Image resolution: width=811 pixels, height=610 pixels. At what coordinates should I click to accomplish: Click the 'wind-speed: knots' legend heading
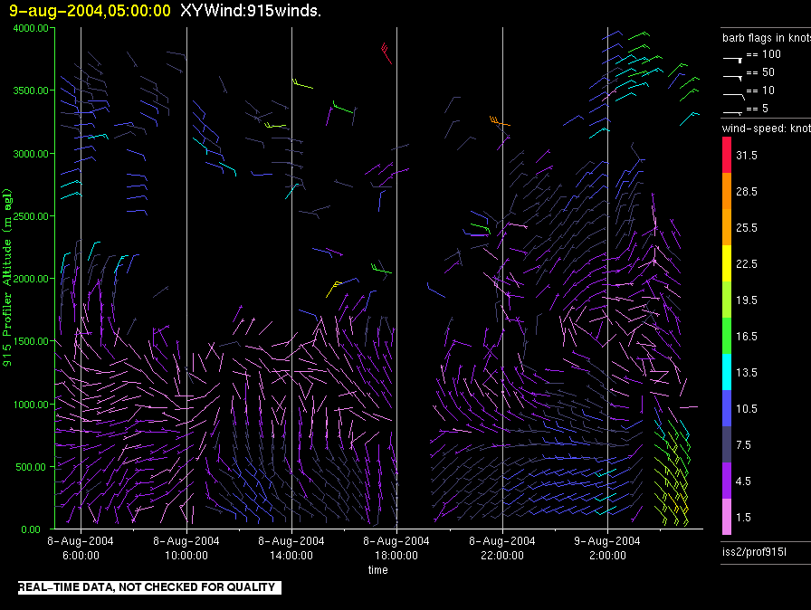(x=767, y=129)
